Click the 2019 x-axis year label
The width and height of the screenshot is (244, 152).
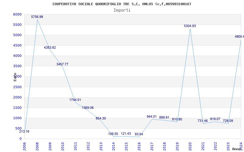tap(178, 146)
